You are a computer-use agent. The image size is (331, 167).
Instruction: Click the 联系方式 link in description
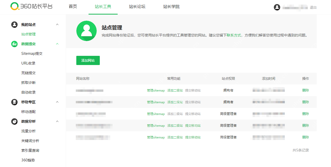pyautogui.click(x=234, y=35)
